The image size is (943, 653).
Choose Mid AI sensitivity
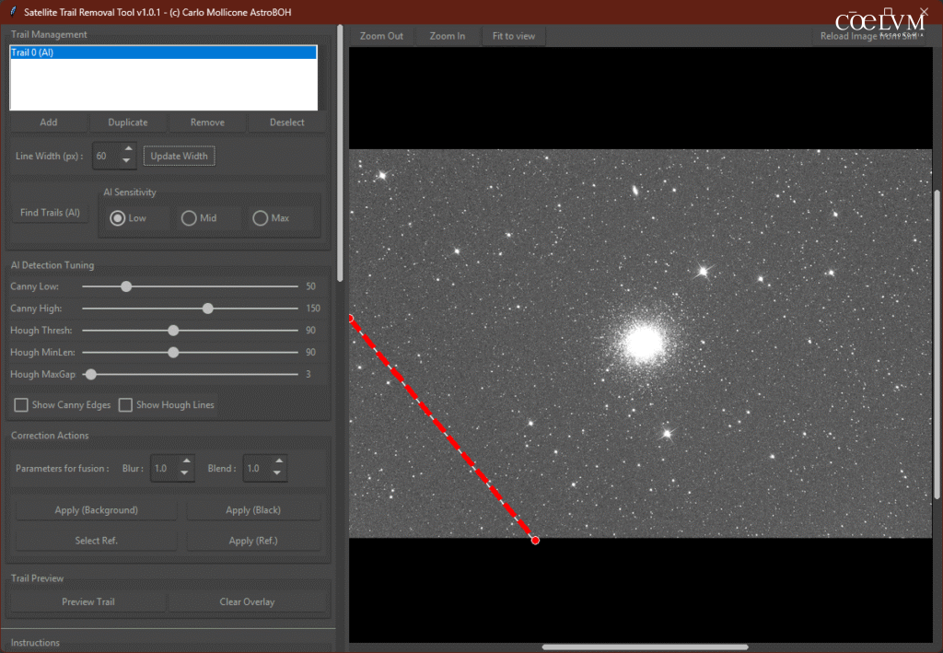[189, 218]
